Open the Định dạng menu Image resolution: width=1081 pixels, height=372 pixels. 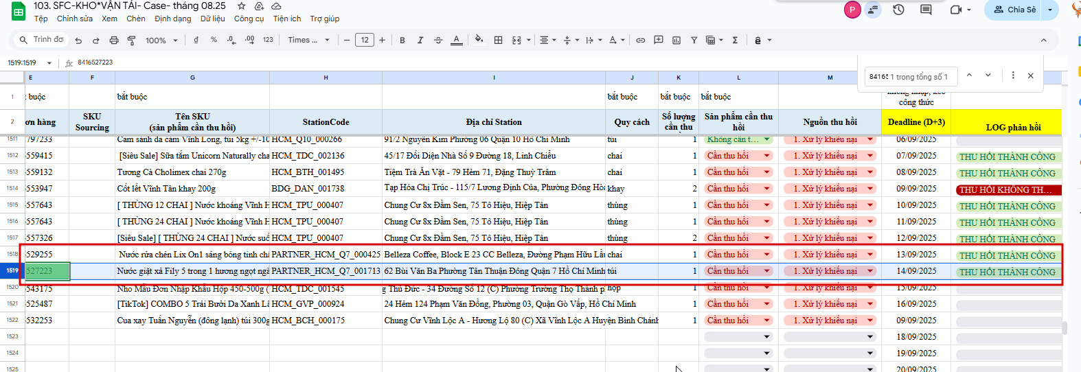(173, 19)
